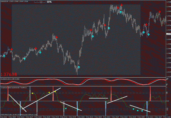The height and width of the screenshot is (118, 171).
Task: Click the 68% bar progress percentage
Action: (49, 2)
